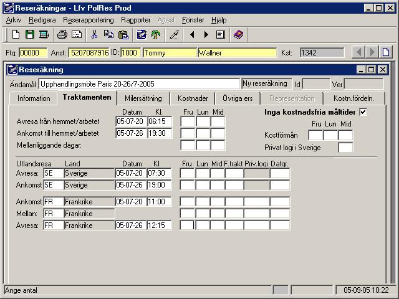Click the Print printer icon
This screenshot has width=399, height=299.
(x=62, y=35)
